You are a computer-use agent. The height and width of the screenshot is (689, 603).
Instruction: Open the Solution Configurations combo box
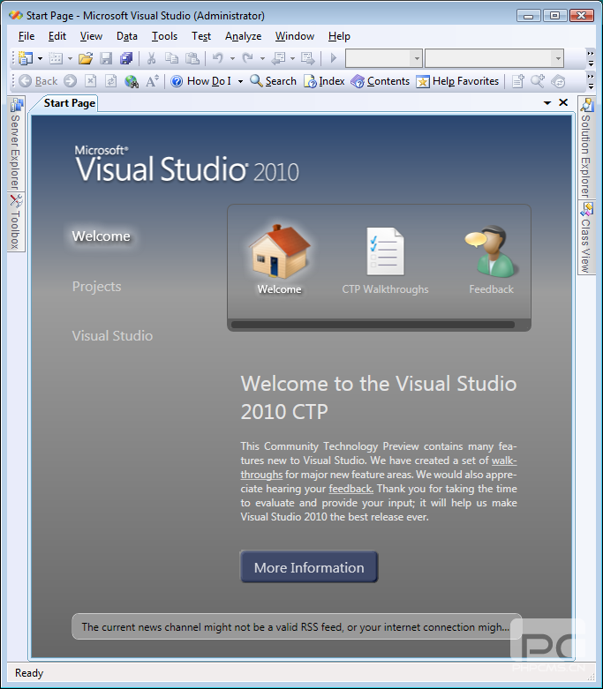(x=384, y=58)
